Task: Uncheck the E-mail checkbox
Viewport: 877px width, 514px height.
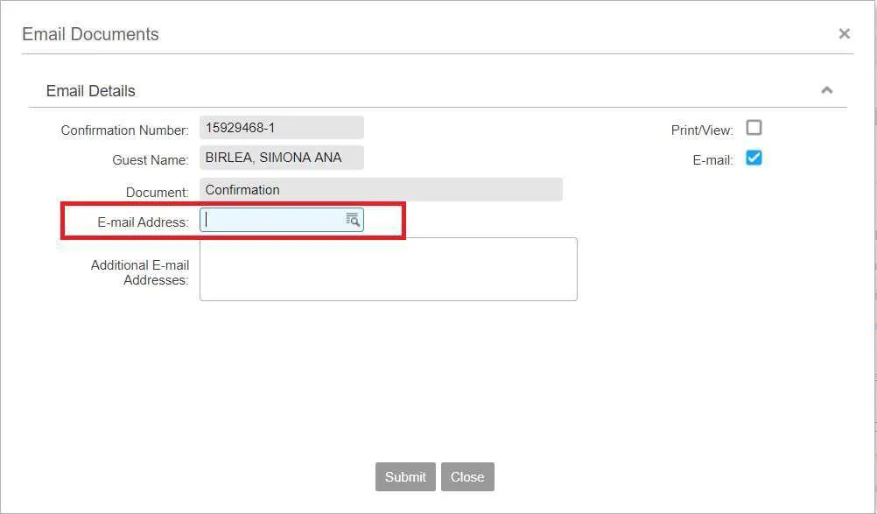Action: point(754,158)
